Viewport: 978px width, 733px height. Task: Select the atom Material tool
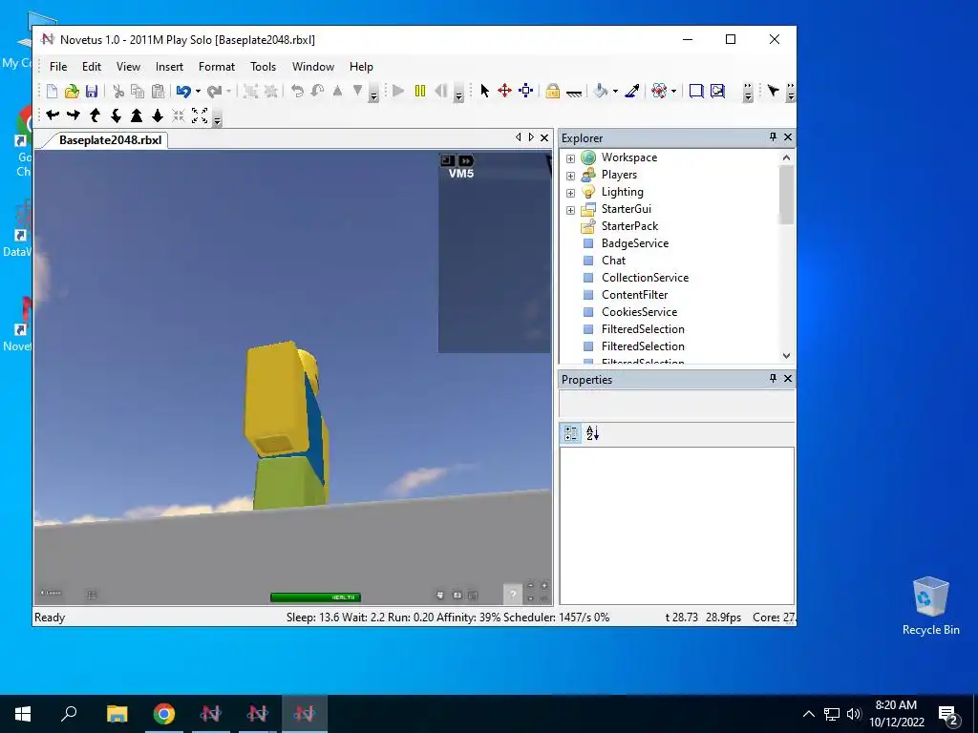659,91
